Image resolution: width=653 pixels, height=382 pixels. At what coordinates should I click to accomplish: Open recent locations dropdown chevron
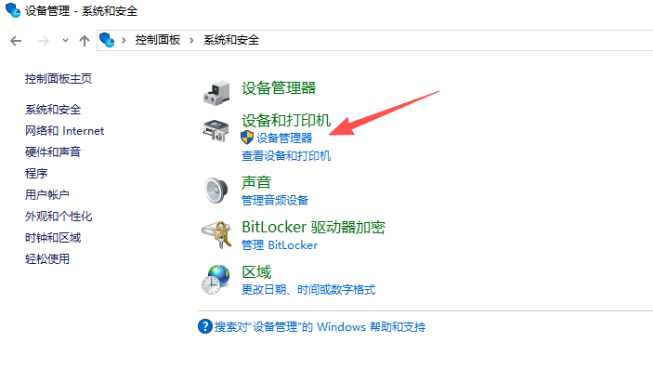[x=65, y=41]
